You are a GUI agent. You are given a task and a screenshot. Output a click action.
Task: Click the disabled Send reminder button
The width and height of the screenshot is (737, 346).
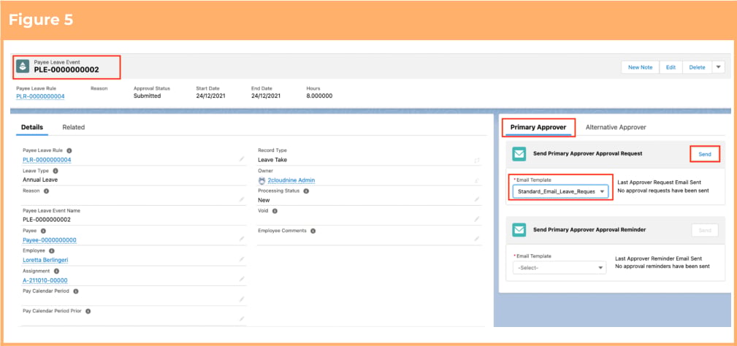pyautogui.click(x=705, y=230)
